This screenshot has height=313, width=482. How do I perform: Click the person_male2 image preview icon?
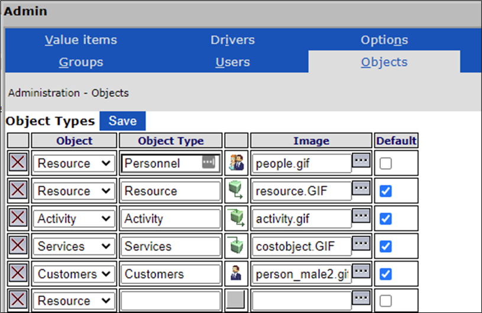point(237,274)
